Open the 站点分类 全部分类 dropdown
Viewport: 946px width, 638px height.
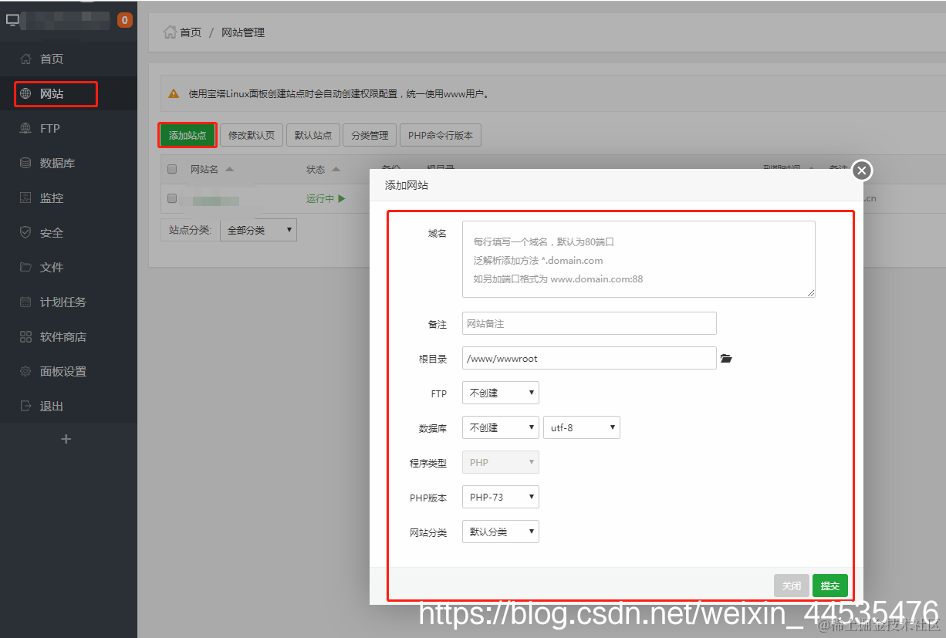(x=258, y=230)
